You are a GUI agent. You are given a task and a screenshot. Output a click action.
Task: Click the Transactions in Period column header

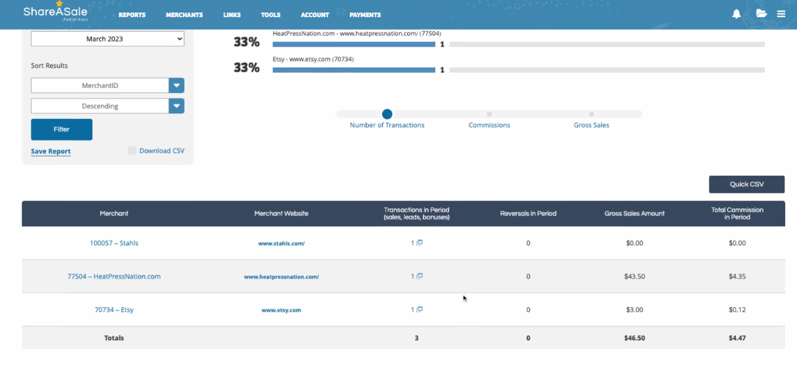(417, 213)
